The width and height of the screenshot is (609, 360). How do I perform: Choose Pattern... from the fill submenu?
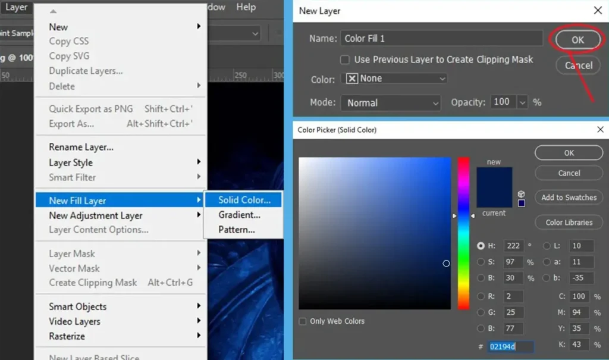click(243, 229)
